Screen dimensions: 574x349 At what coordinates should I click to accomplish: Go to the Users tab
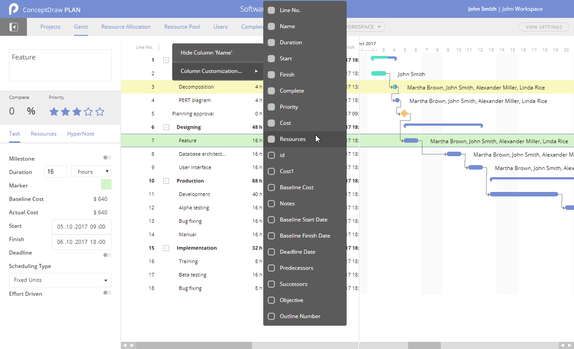point(221,27)
